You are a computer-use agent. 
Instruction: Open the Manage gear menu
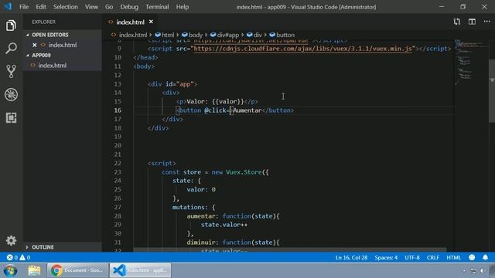click(11, 240)
